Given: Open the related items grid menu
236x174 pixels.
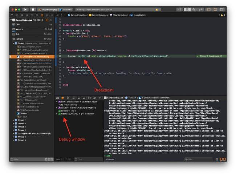Looking at the screenshot, I should (x=57, y=15).
